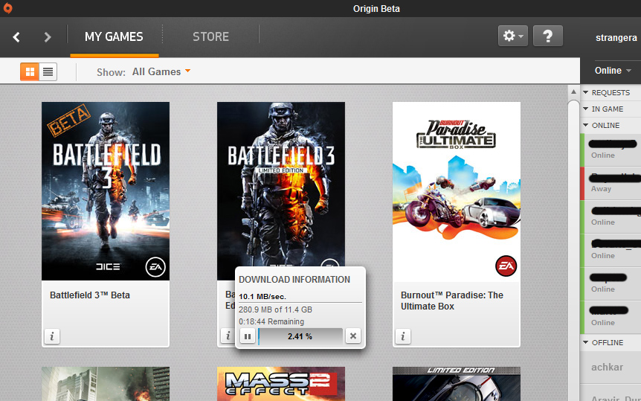Switch to grid view of games
The image size is (641, 401).
click(x=30, y=71)
